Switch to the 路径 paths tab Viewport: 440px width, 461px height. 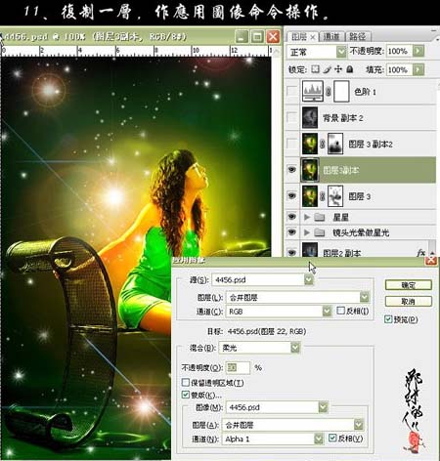click(358, 36)
